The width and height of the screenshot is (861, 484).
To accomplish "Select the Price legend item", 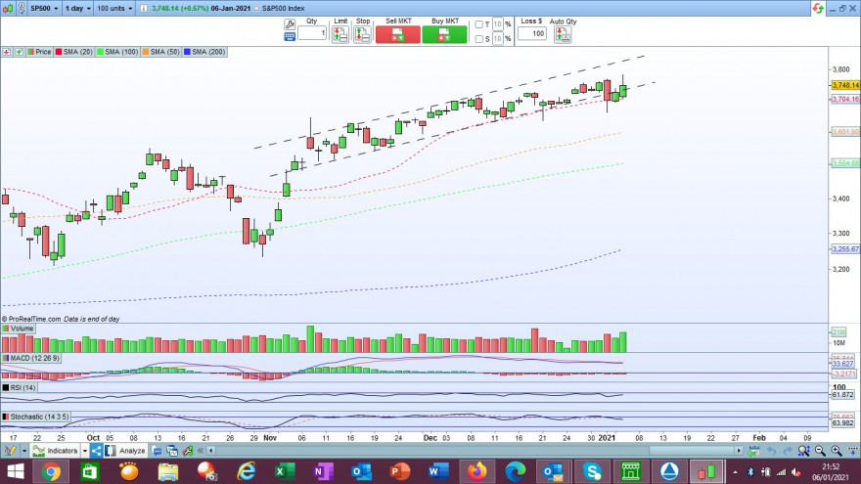I will coord(39,52).
